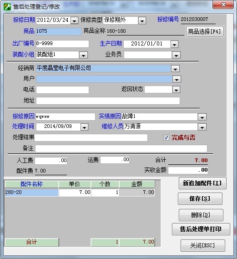The height and width of the screenshot is (259, 237).
Task: Print with 售后处理单打印 button
Action: point(201,229)
